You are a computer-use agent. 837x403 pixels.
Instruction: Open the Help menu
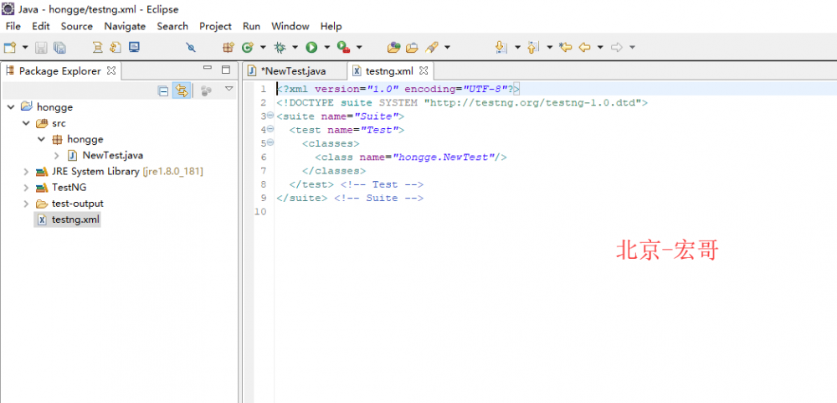(331, 26)
